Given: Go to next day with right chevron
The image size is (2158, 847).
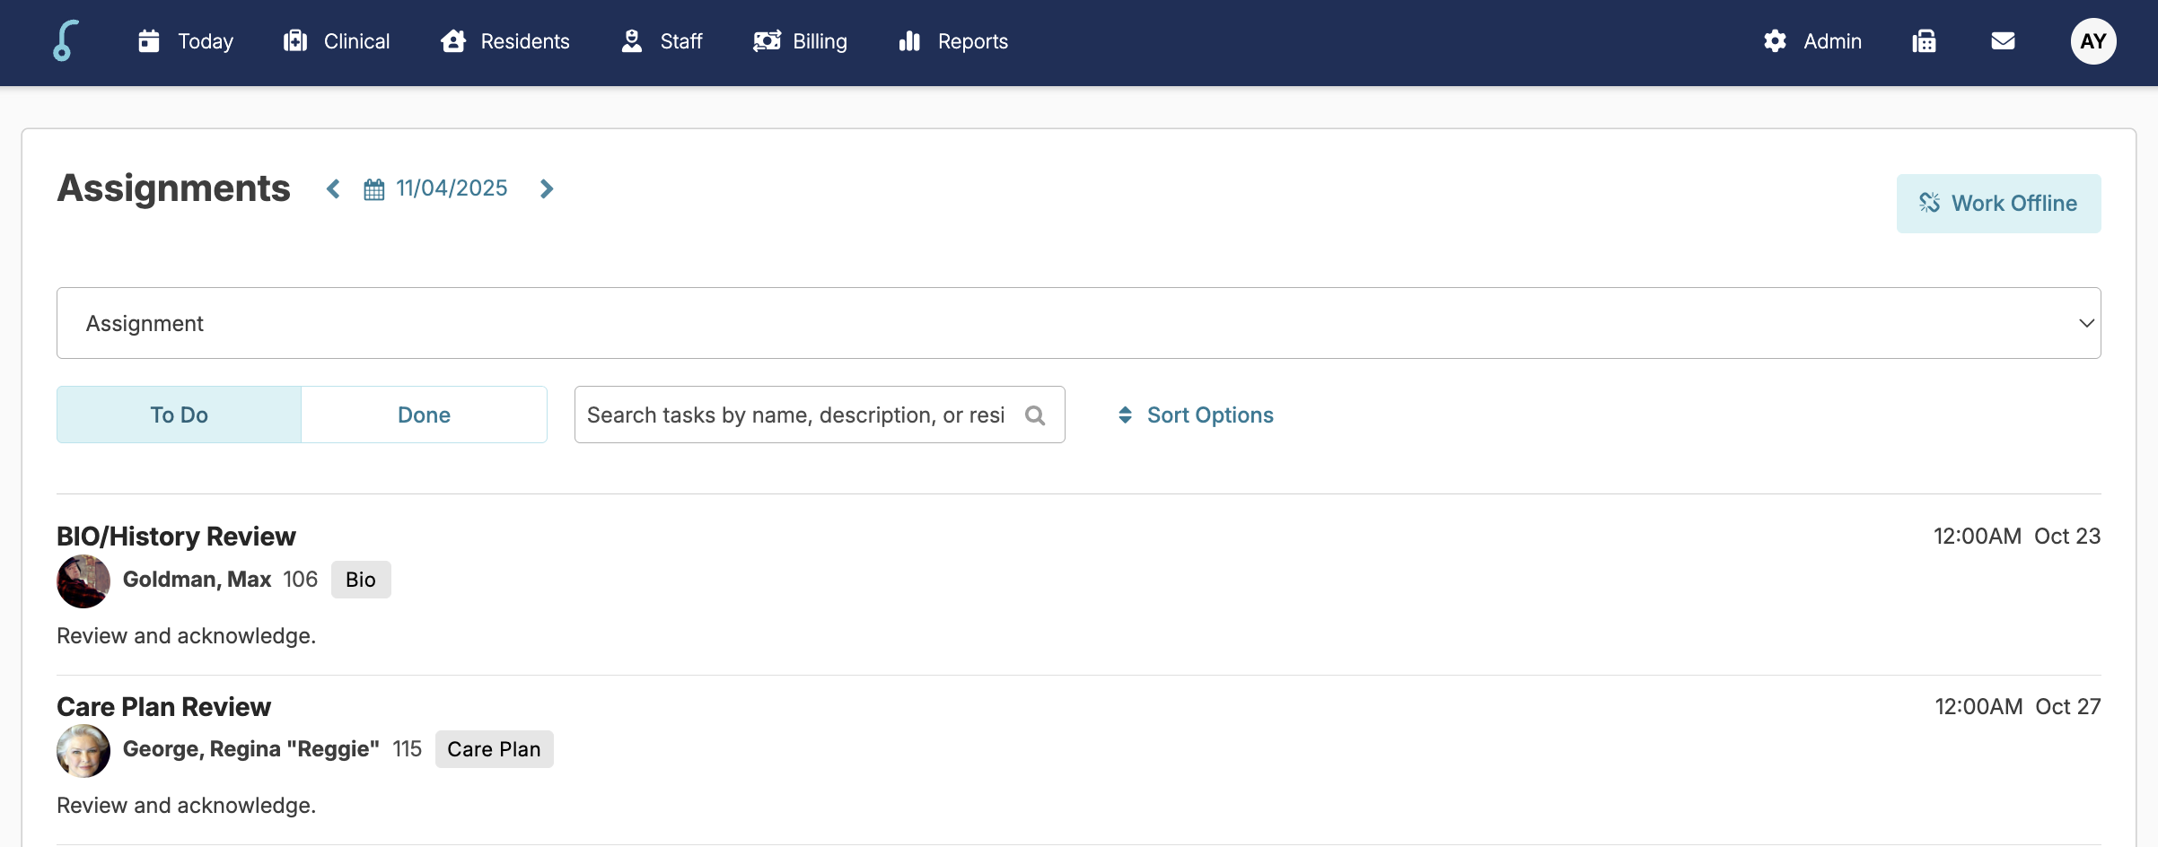Looking at the screenshot, I should pyautogui.click(x=546, y=188).
